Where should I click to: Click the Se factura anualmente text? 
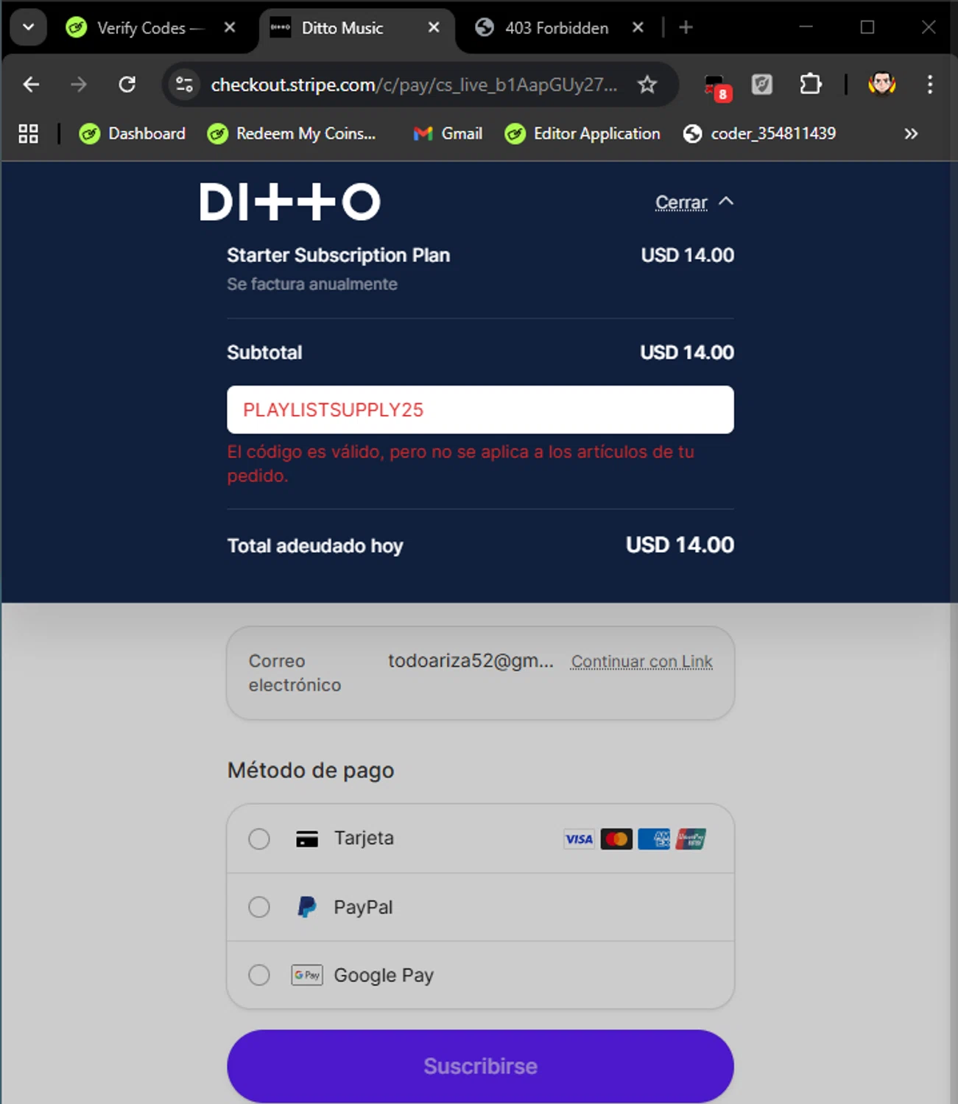(312, 284)
